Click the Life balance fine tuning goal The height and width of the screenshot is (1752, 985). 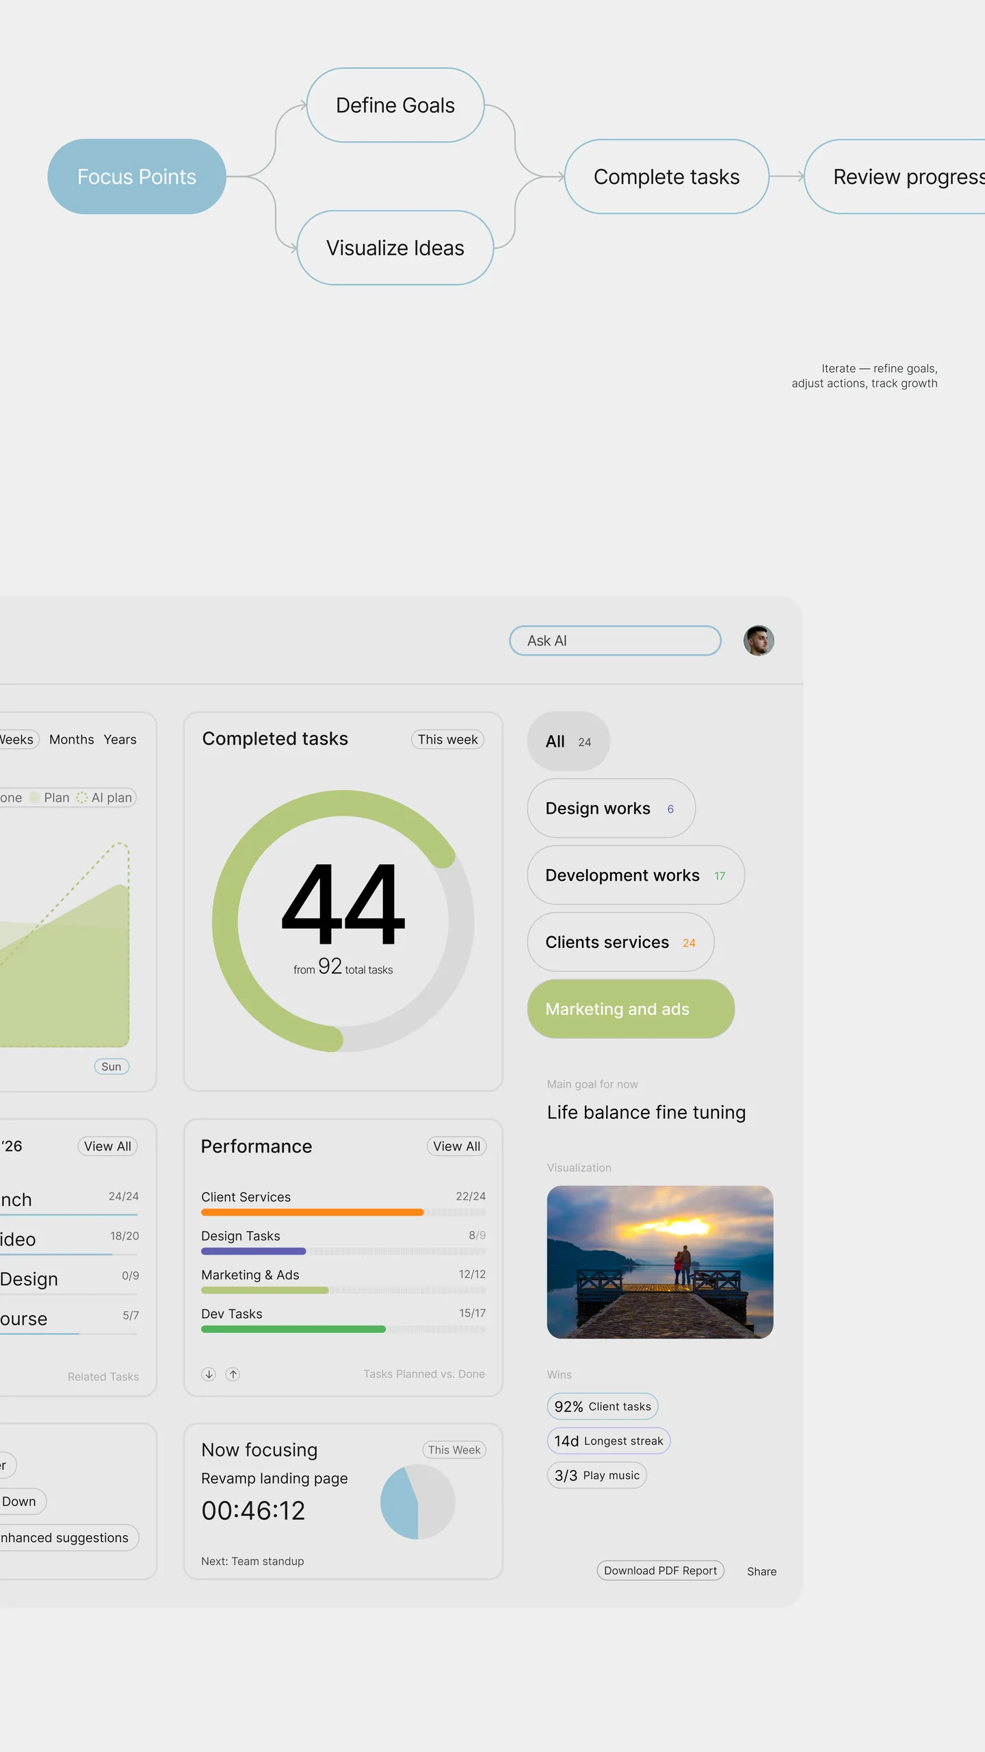coord(646,1113)
